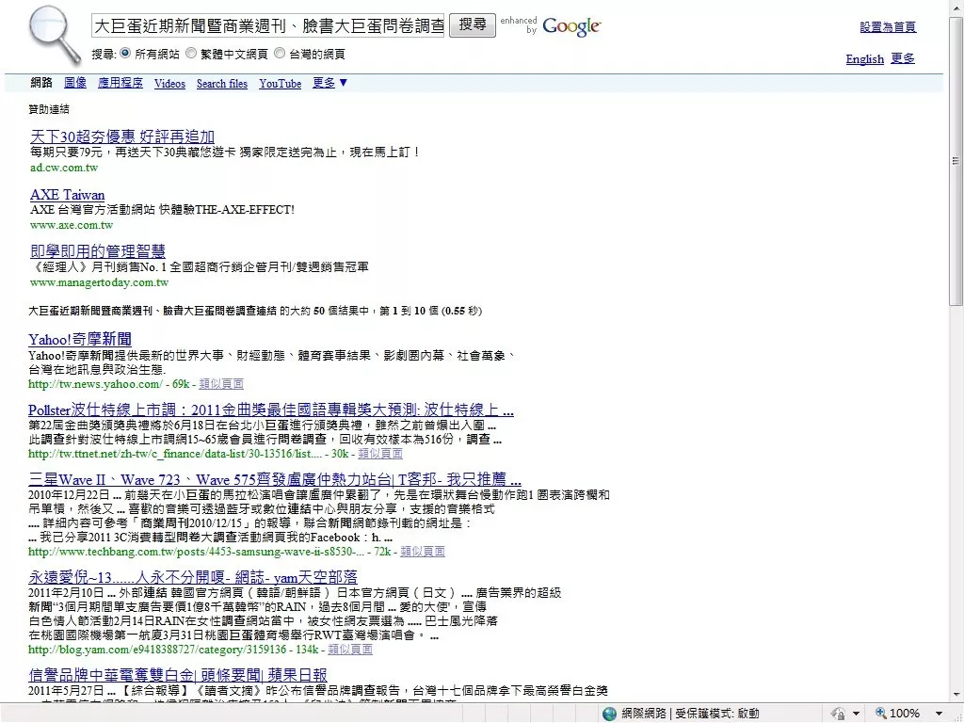Screen dimensions: 964x723
Task: Open the privacy options dropdown arrow in status bar
Action: click(856, 714)
